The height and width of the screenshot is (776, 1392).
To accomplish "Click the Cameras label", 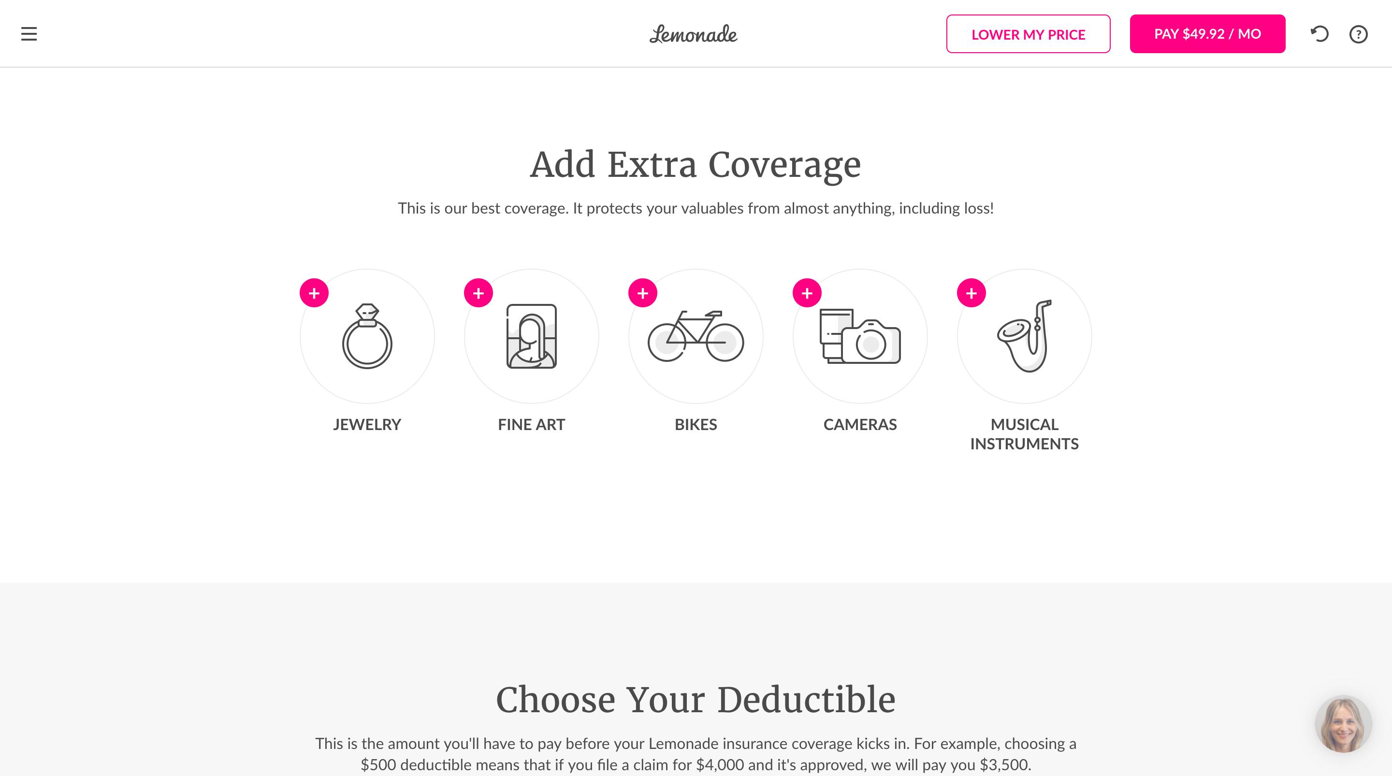I will pos(860,425).
